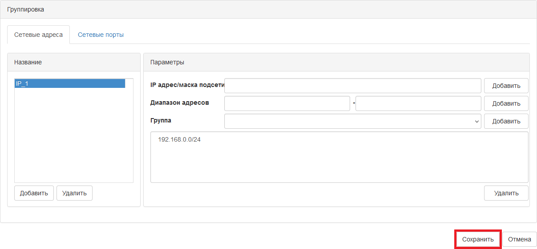Open the Сетевые адреса tab
This screenshot has height=249, width=537.
(x=38, y=35)
